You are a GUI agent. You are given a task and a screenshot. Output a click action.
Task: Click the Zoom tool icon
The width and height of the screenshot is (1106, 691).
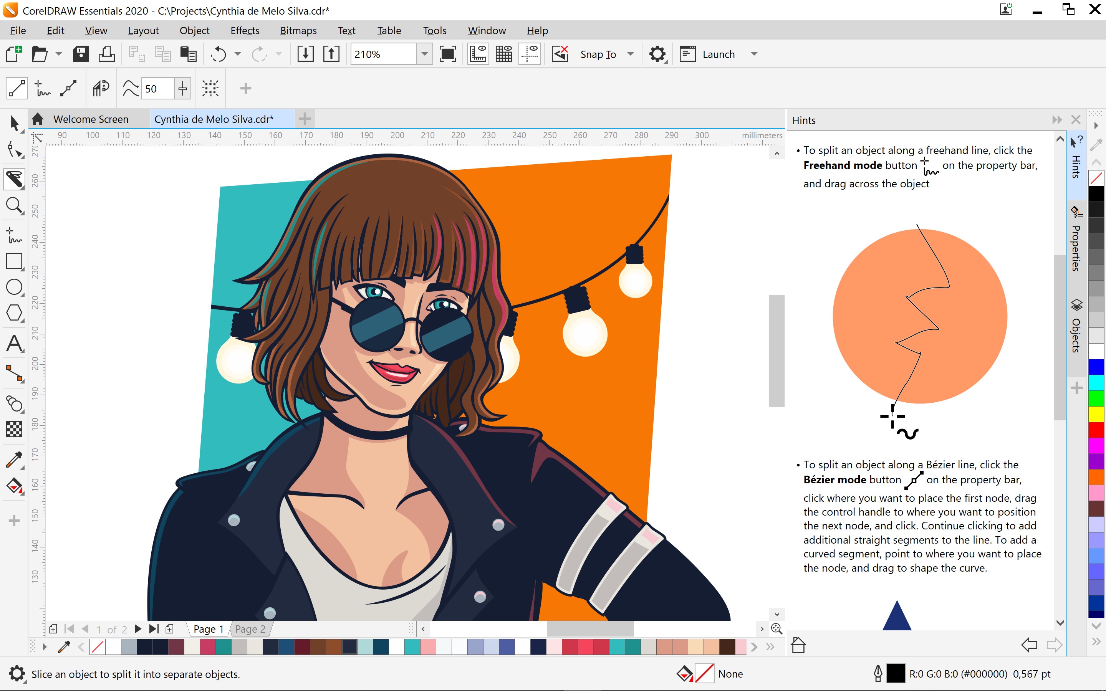click(14, 206)
